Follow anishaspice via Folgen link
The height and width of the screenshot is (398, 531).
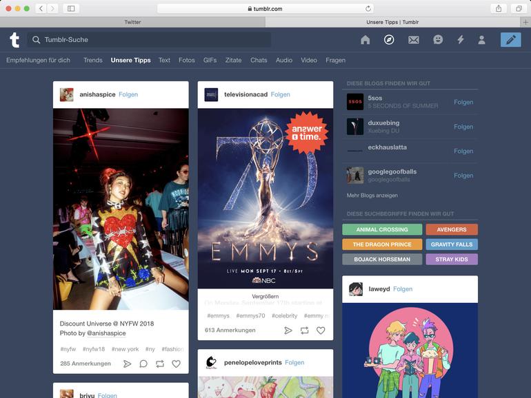[128, 94]
